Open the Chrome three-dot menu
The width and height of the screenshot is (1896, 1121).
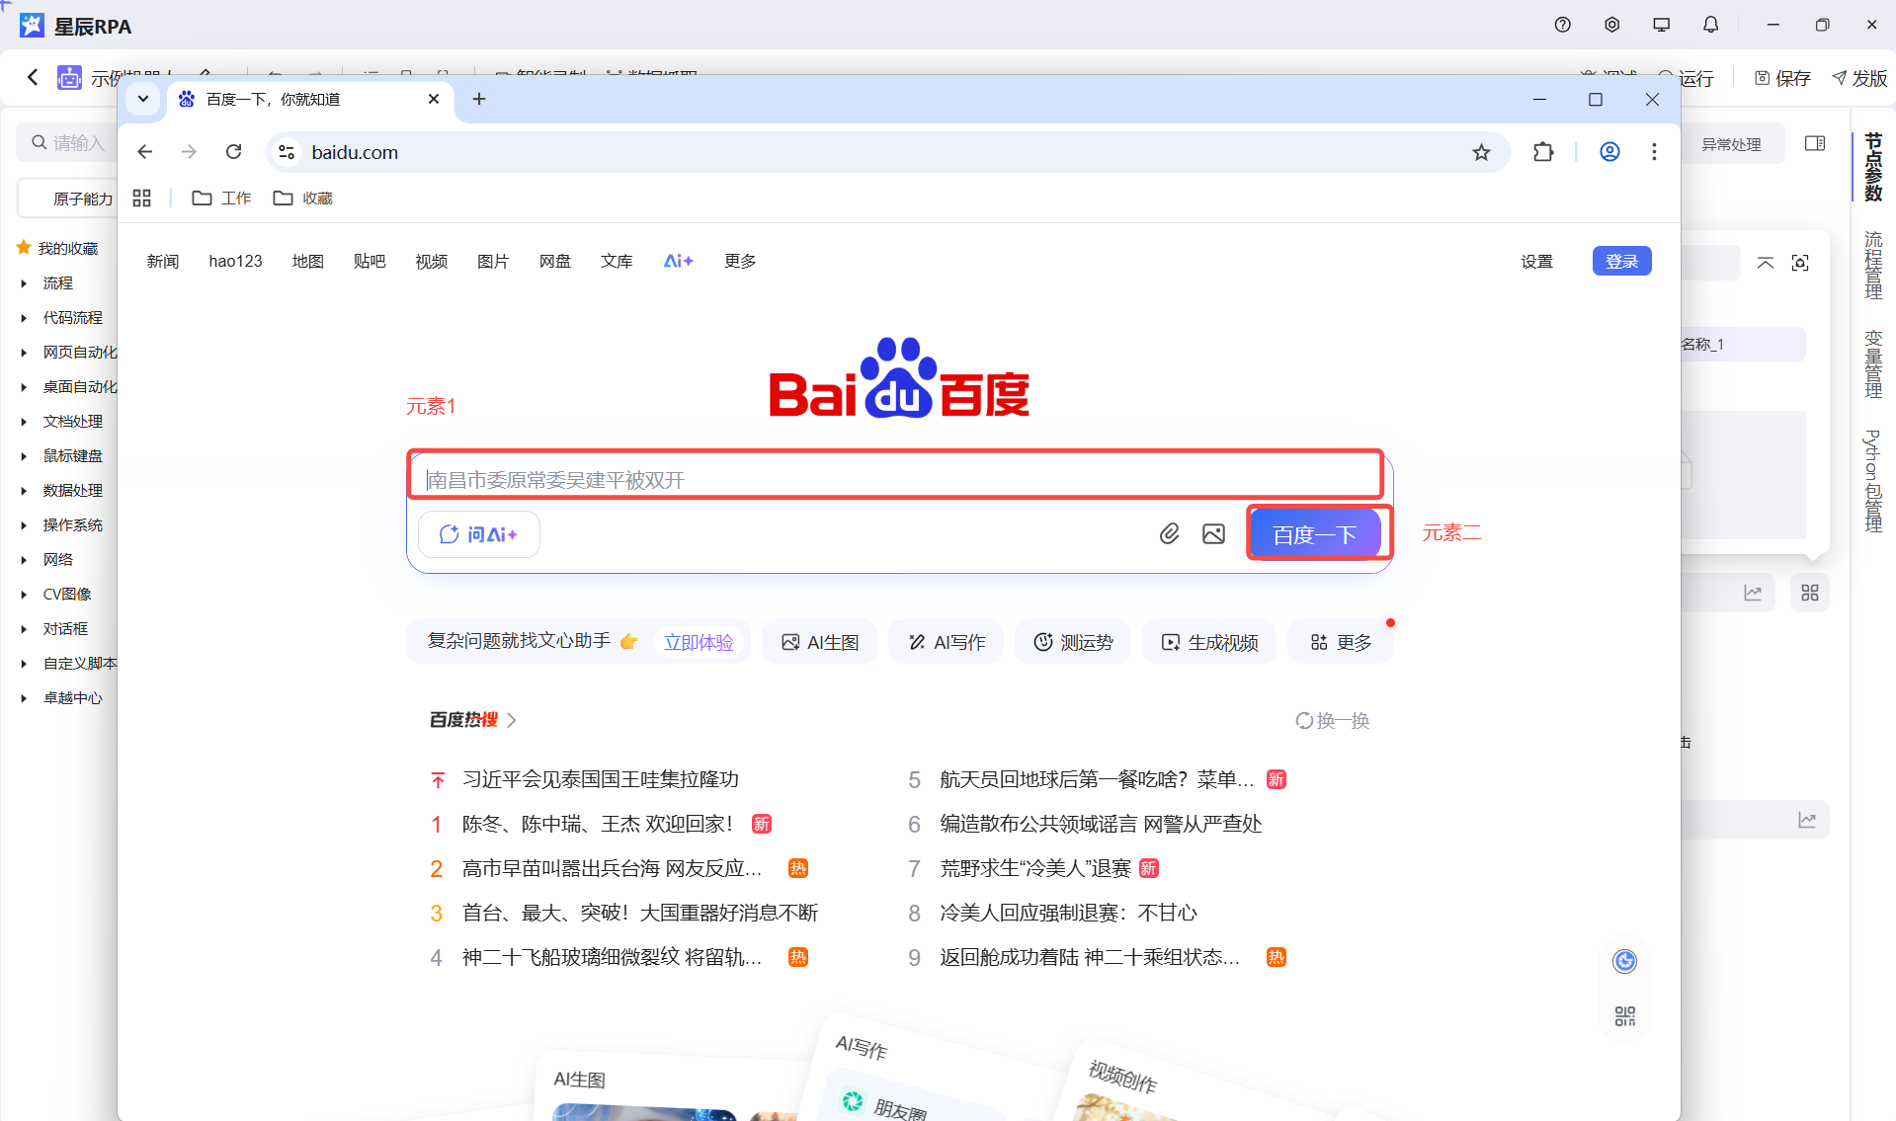point(1654,152)
